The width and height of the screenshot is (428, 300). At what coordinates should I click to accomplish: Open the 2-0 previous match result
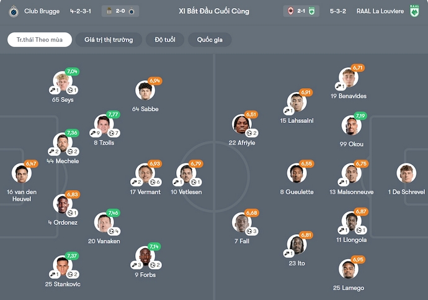pyautogui.click(x=120, y=11)
